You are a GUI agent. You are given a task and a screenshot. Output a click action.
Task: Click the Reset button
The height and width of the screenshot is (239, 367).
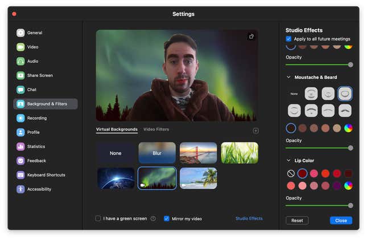[297, 221]
